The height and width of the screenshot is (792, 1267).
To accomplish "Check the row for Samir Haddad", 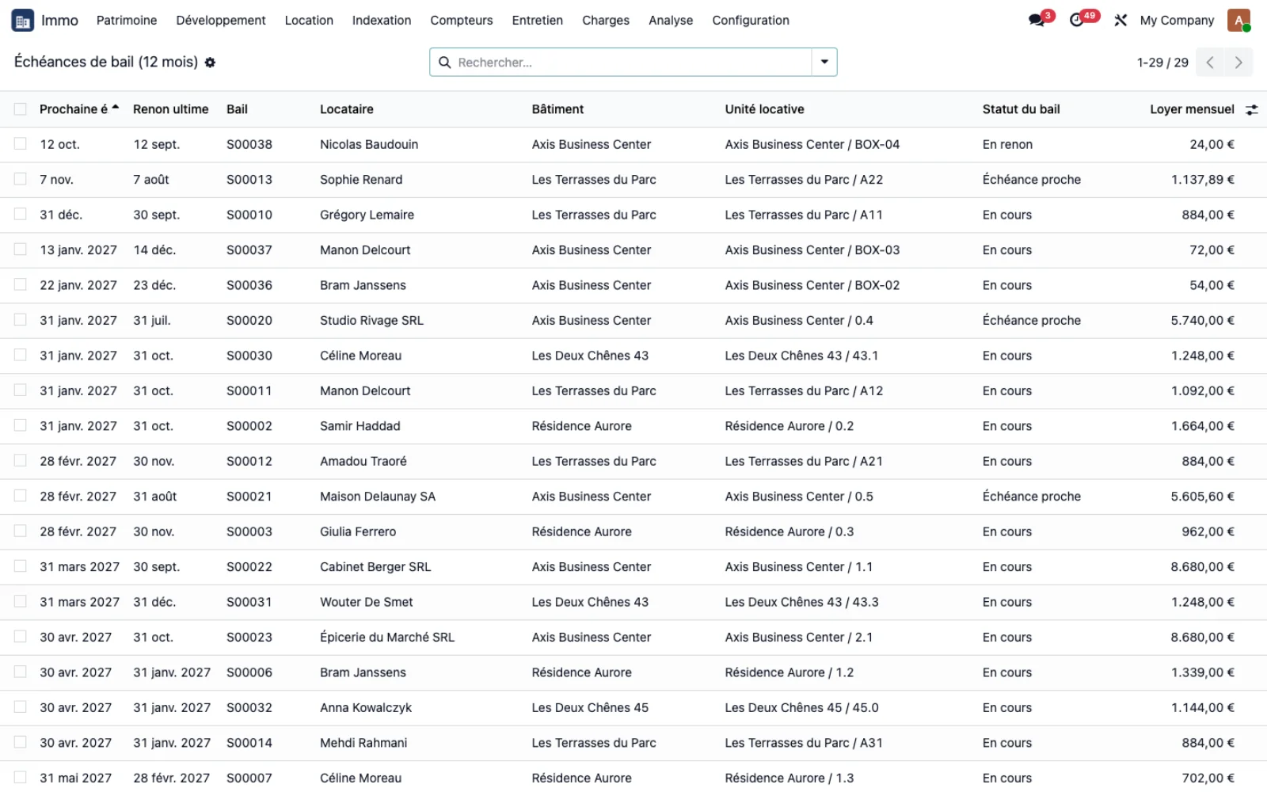I will pos(21,425).
